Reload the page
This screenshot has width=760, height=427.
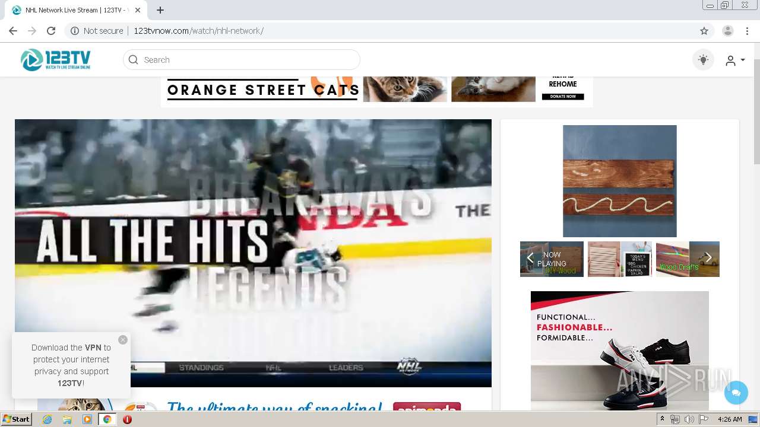[x=51, y=31]
